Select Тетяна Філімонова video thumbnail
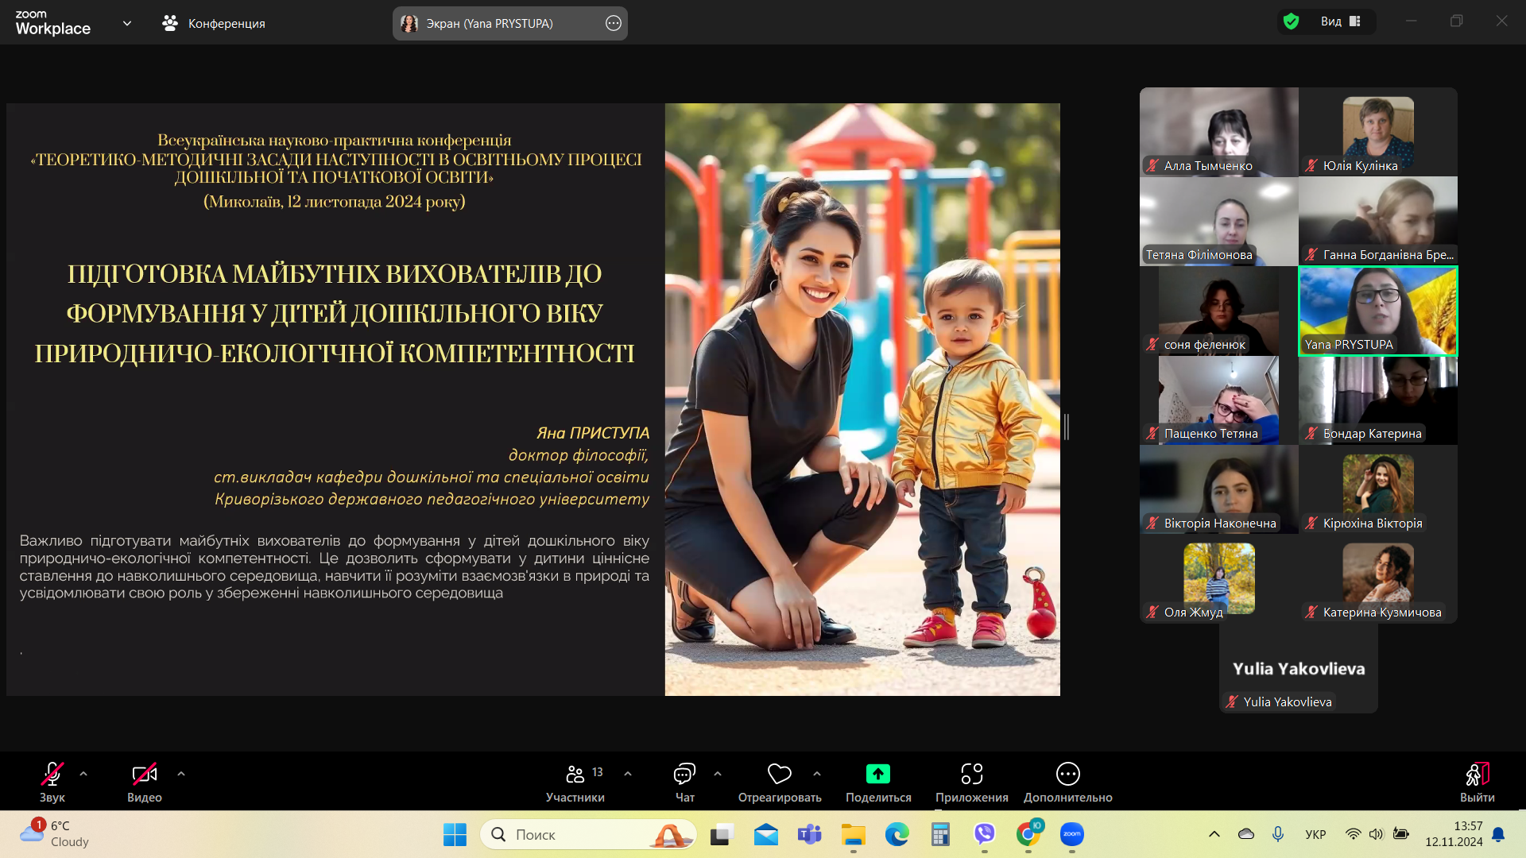The image size is (1526, 858). tap(1219, 222)
